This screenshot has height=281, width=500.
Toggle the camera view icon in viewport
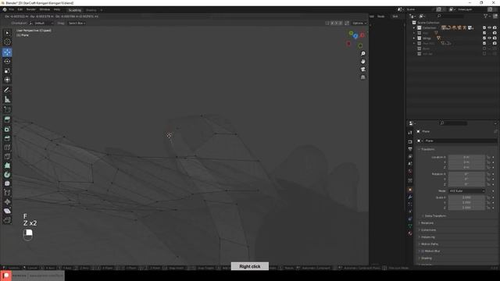(x=362, y=69)
